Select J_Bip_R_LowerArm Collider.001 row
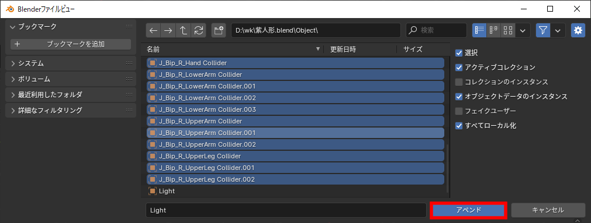This screenshot has width=591, height=223. point(295,86)
